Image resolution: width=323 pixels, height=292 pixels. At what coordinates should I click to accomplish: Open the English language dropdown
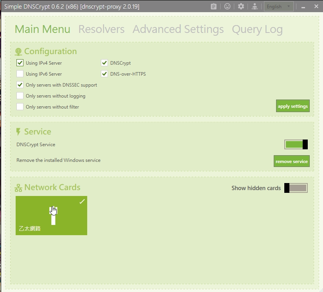coord(279,6)
